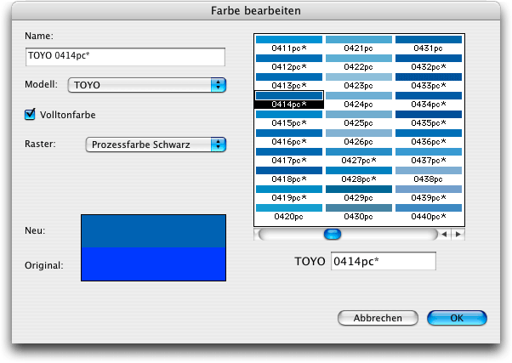Select swatch 0439pc*
The height and width of the screenshot is (363, 512).
coord(429,193)
